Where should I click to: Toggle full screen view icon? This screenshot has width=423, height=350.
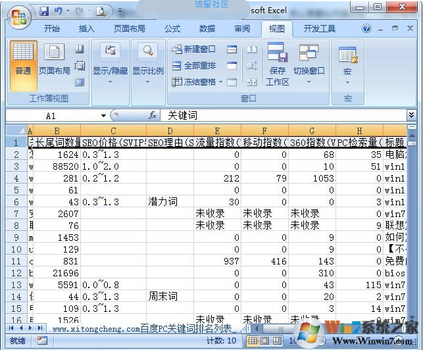[x=80, y=82]
